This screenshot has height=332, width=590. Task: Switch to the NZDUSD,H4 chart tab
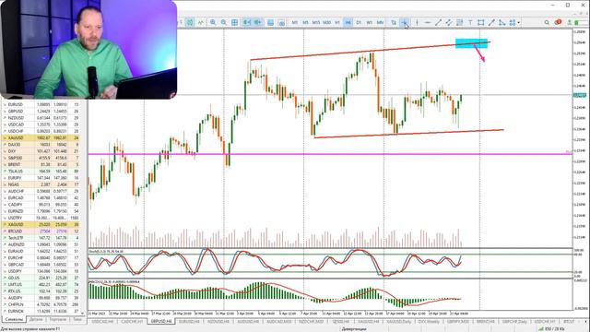point(218,322)
